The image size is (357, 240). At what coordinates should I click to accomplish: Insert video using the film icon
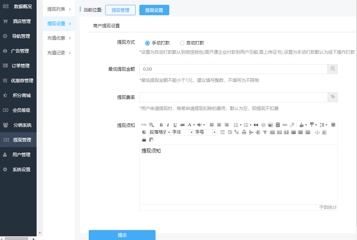tap(278, 125)
